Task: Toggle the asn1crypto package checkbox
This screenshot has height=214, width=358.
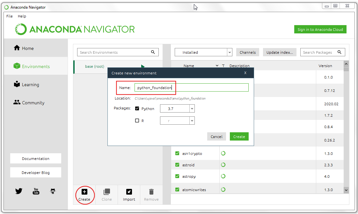Action: (177, 154)
